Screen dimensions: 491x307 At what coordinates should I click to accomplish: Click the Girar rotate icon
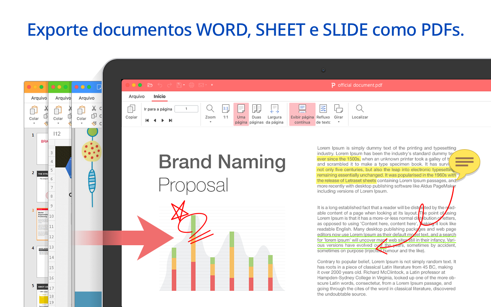tap(338, 109)
